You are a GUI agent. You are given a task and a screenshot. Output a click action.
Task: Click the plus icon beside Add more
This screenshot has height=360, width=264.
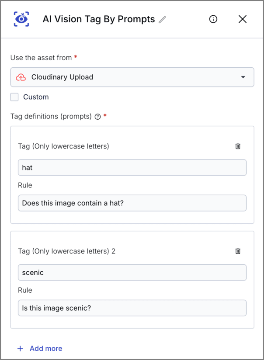[20, 349]
